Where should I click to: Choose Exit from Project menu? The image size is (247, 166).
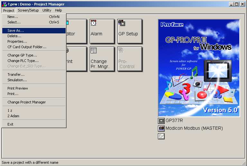coord(34,124)
